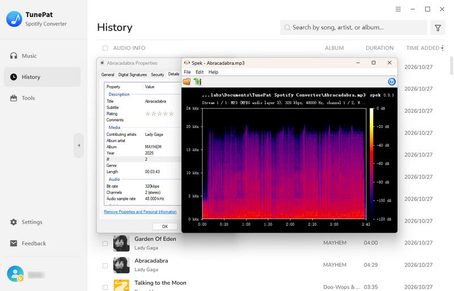Screen dimensions: 454x291
Task: Click Abracadabra title in history list
Action: click(151, 260)
